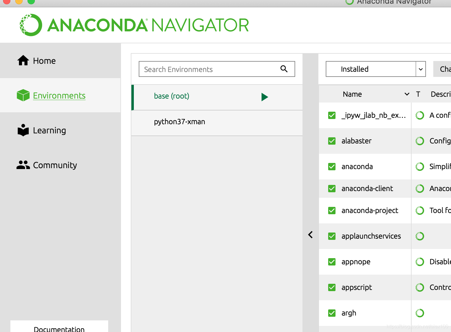Sort packages by the Name column header
451x332 pixels.
352,94
